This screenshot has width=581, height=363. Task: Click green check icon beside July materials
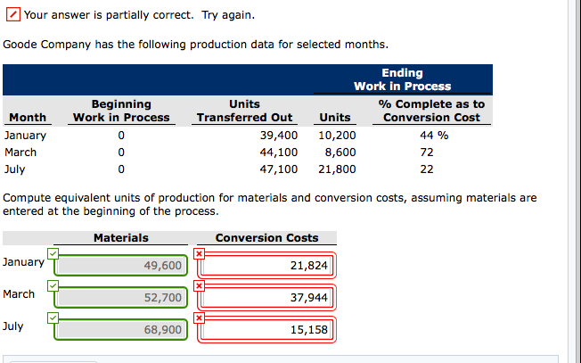(x=53, y=318)
